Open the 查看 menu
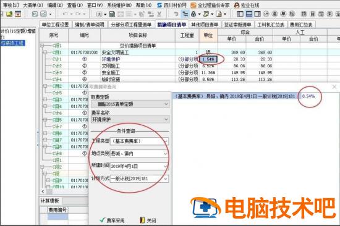The height and width of the screenshot is (226, 340). (x=75, y=5)
